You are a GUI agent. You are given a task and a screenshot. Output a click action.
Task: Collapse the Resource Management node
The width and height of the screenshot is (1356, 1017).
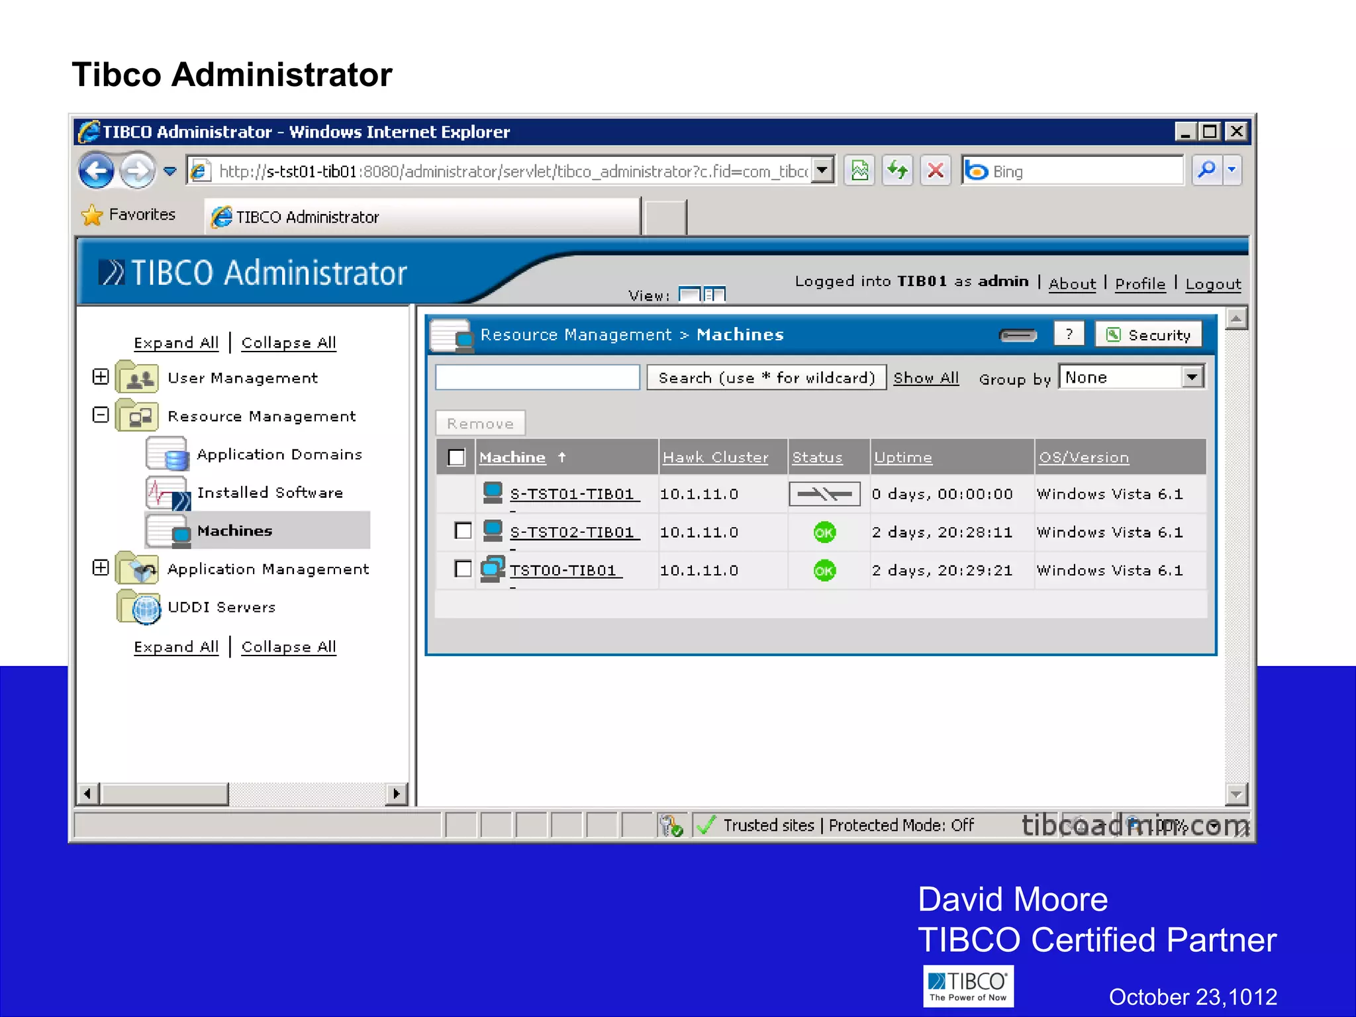[101, 415]
